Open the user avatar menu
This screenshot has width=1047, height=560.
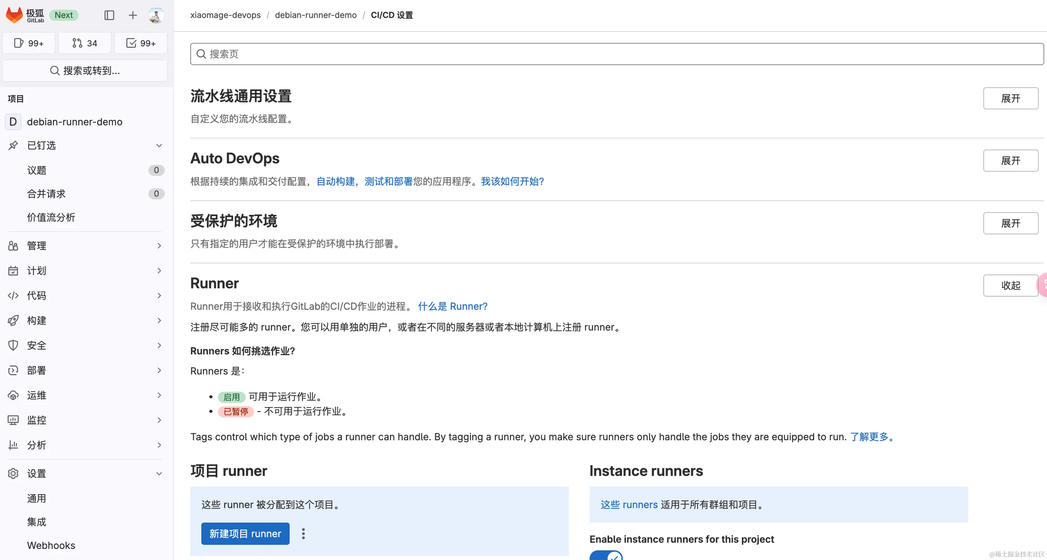coord(156,15)
